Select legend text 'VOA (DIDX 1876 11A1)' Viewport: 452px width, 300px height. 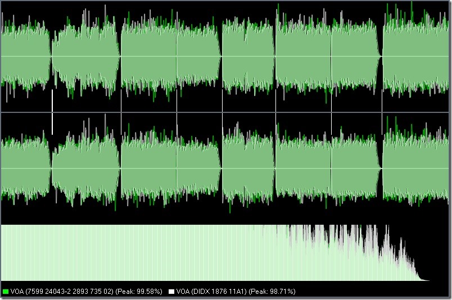211,292
